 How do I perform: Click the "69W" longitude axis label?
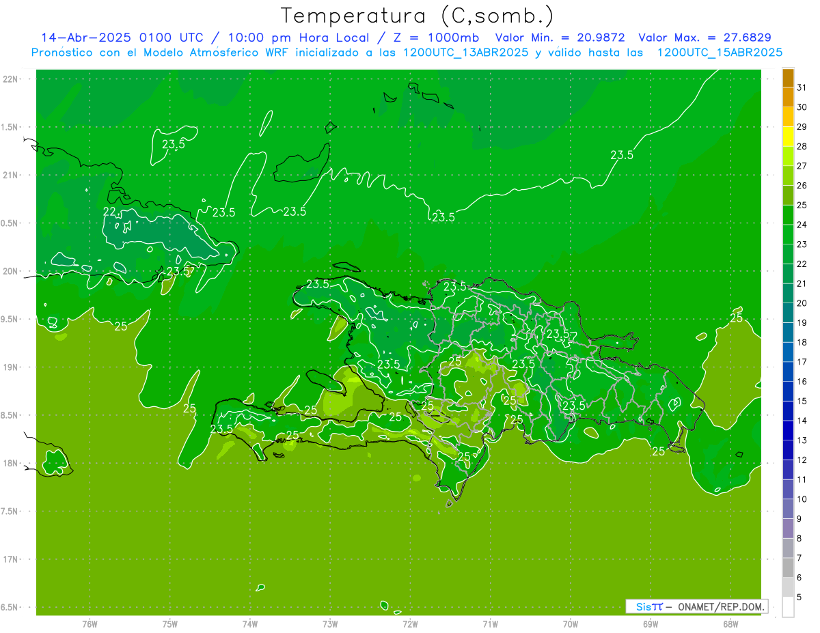coord(651,623)
